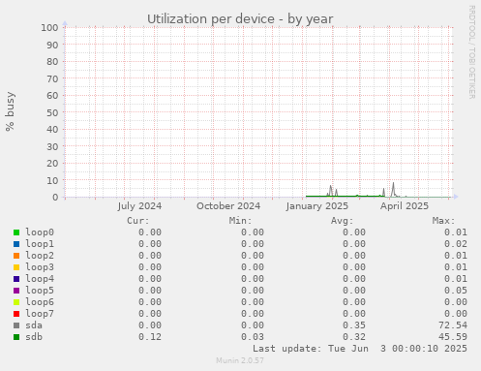Click the '% busy' y-axis label
481x371 pixels.
coord(10,111)
